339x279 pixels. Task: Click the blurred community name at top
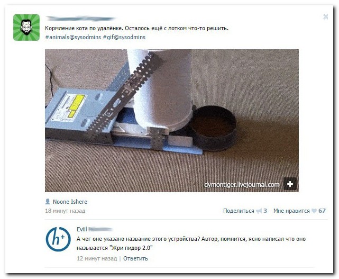click(80, 19)
